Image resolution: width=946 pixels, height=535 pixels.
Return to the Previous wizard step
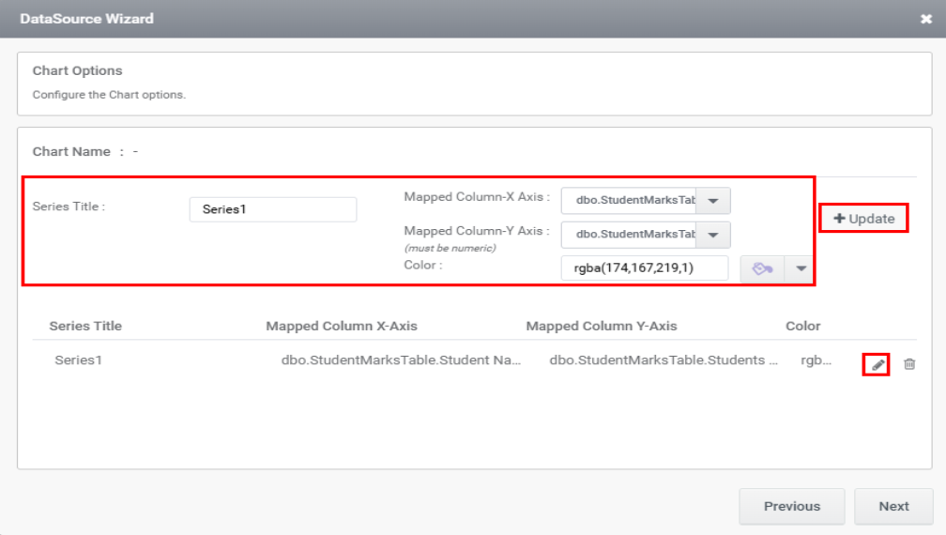tap(791, 506)
